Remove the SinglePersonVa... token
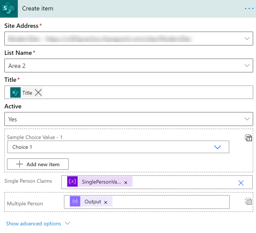256x233 pixels. click(125, 183)
